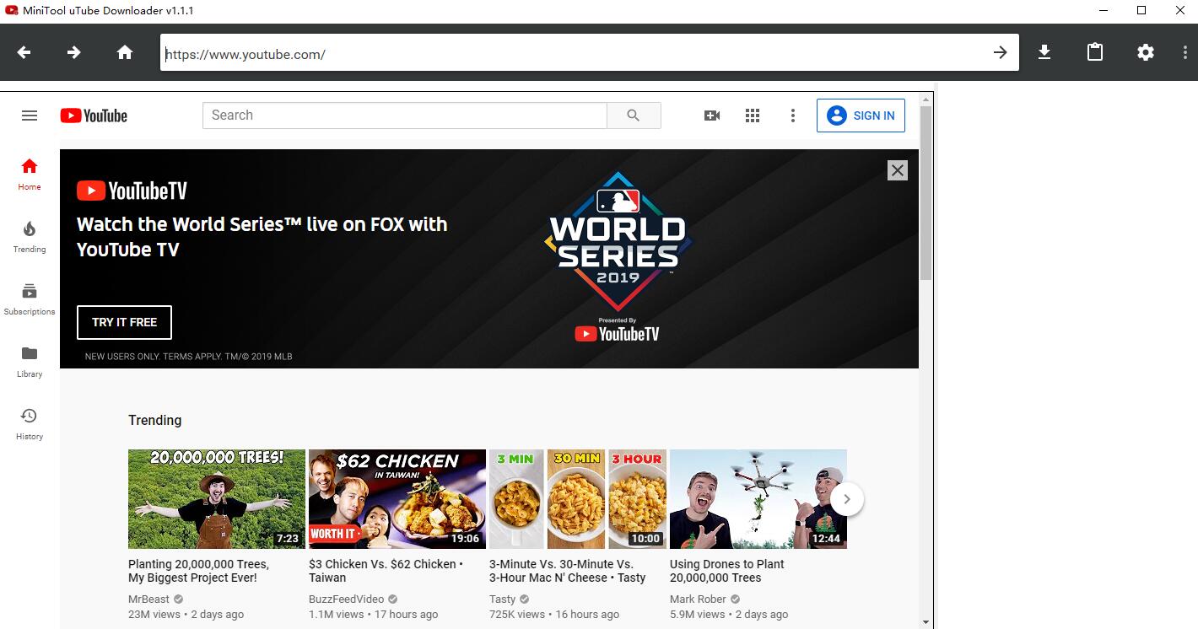Open the $62 Chicken video thumbnail
The width and height of the screenshot is (1198, 629).
tap(397, 499)
